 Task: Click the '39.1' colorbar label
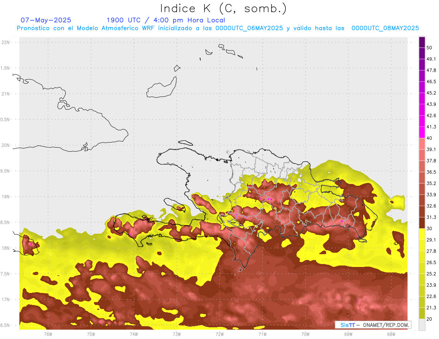(431, 150)
